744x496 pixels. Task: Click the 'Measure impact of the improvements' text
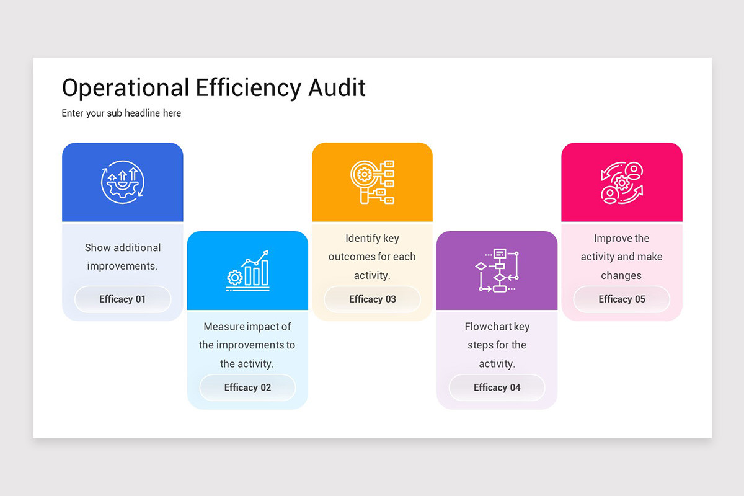point(247,345)
